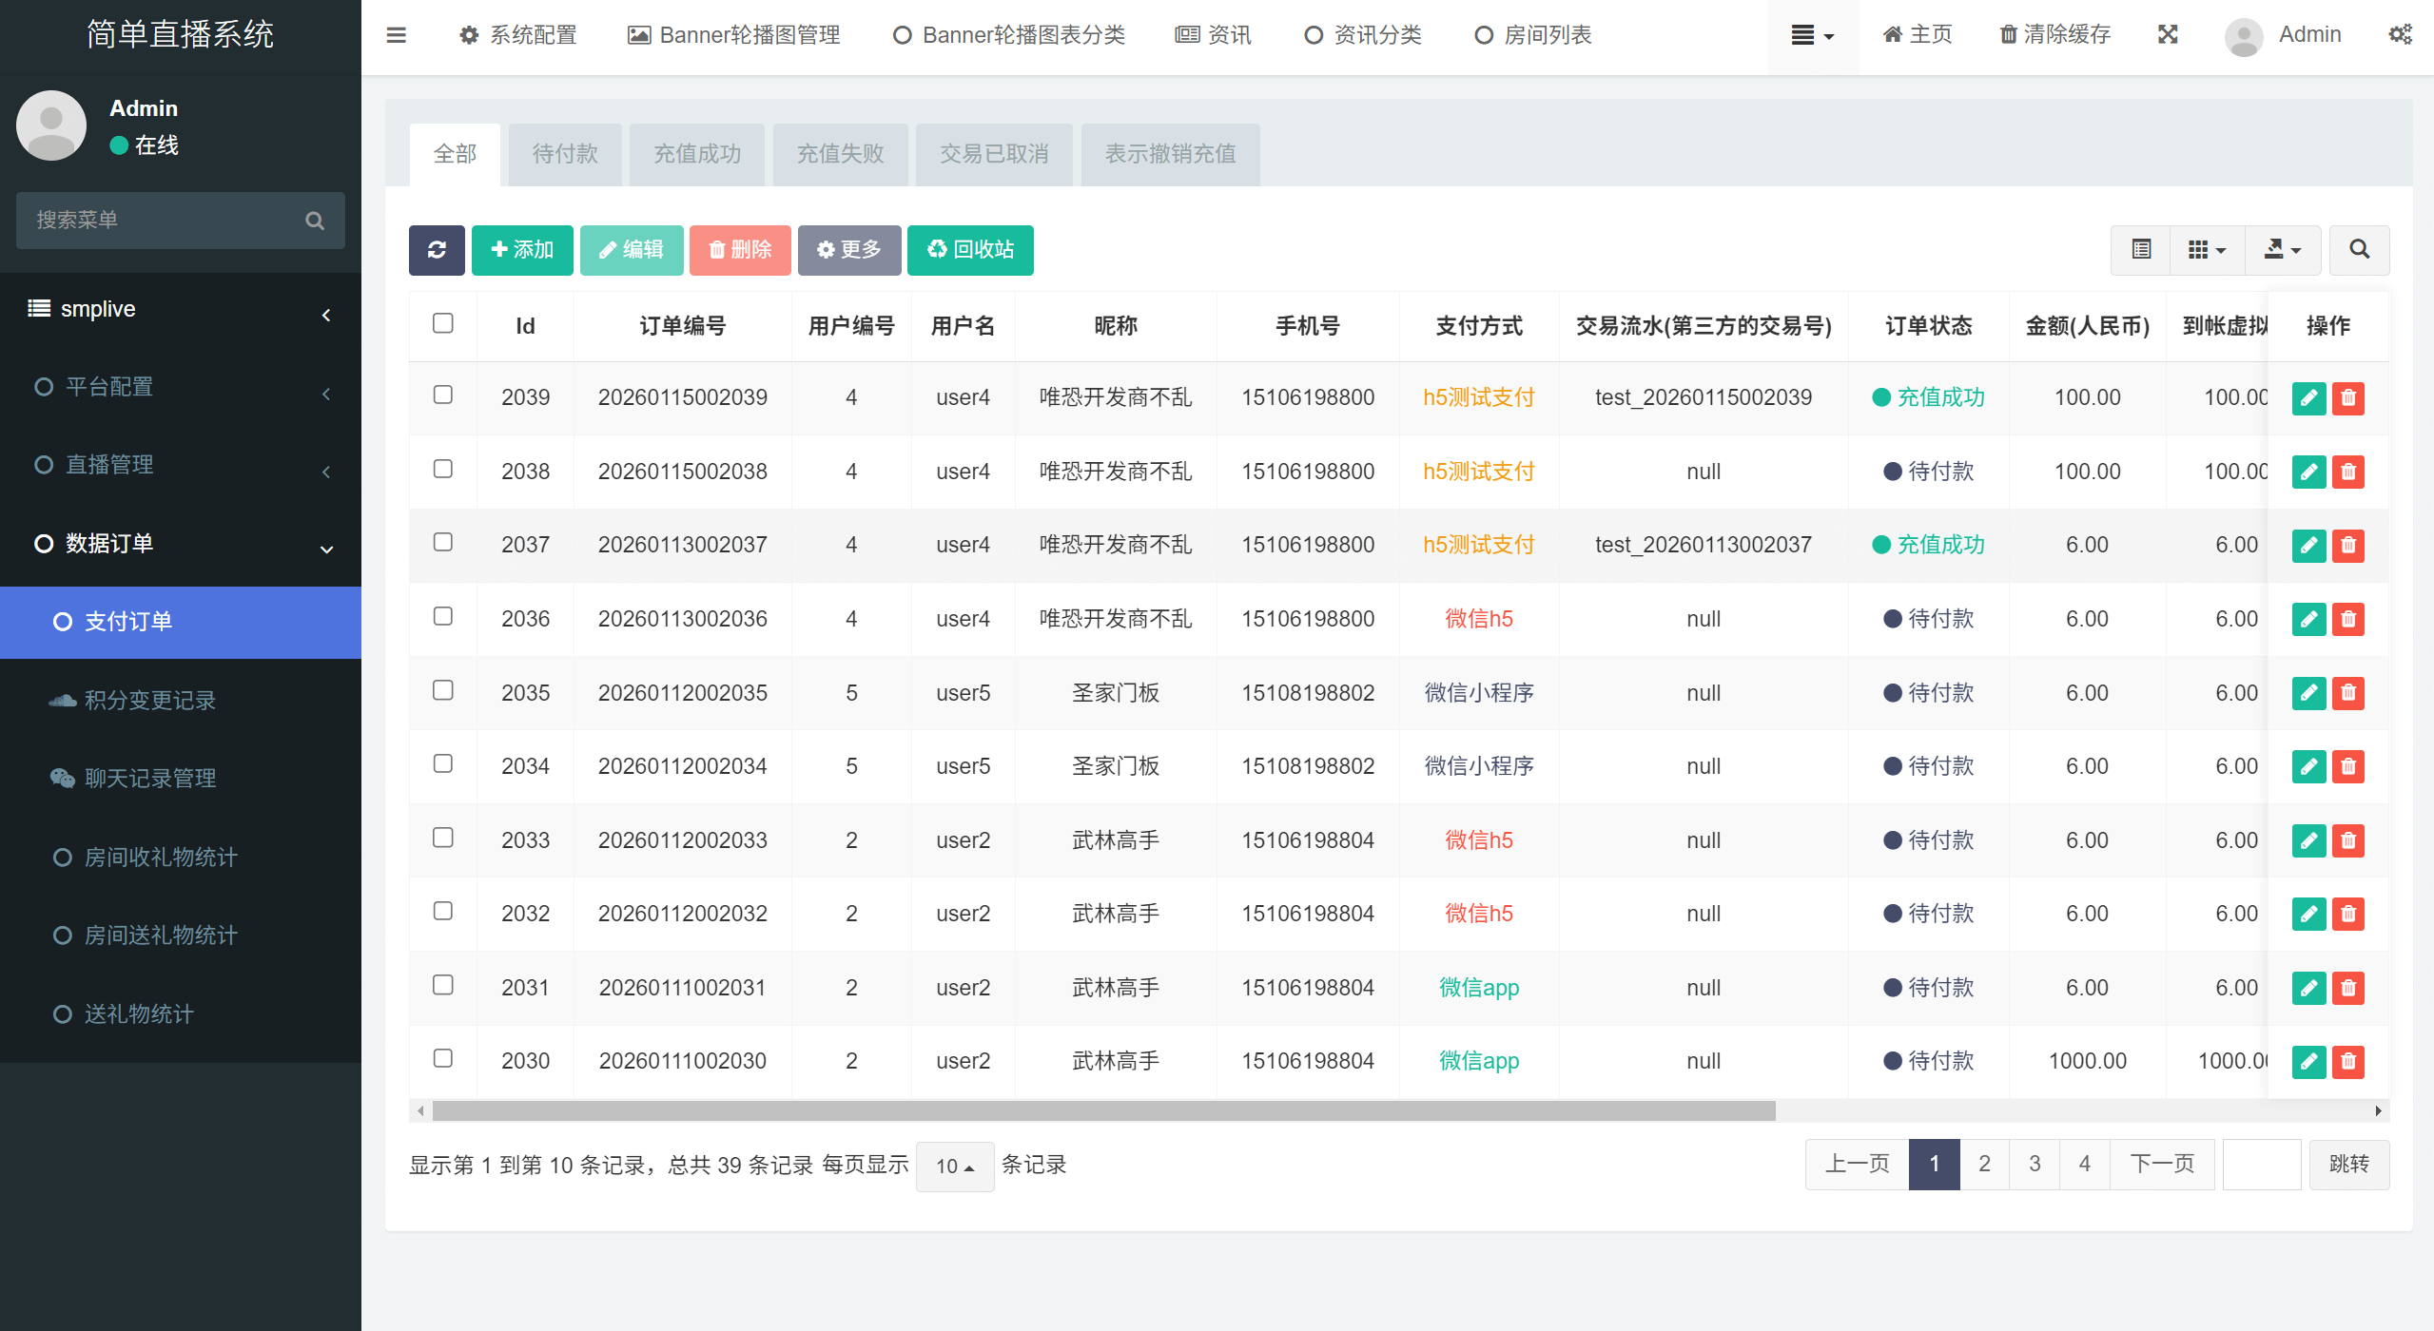Open the 积分变更记录 sidebar menu

(150, 701)
